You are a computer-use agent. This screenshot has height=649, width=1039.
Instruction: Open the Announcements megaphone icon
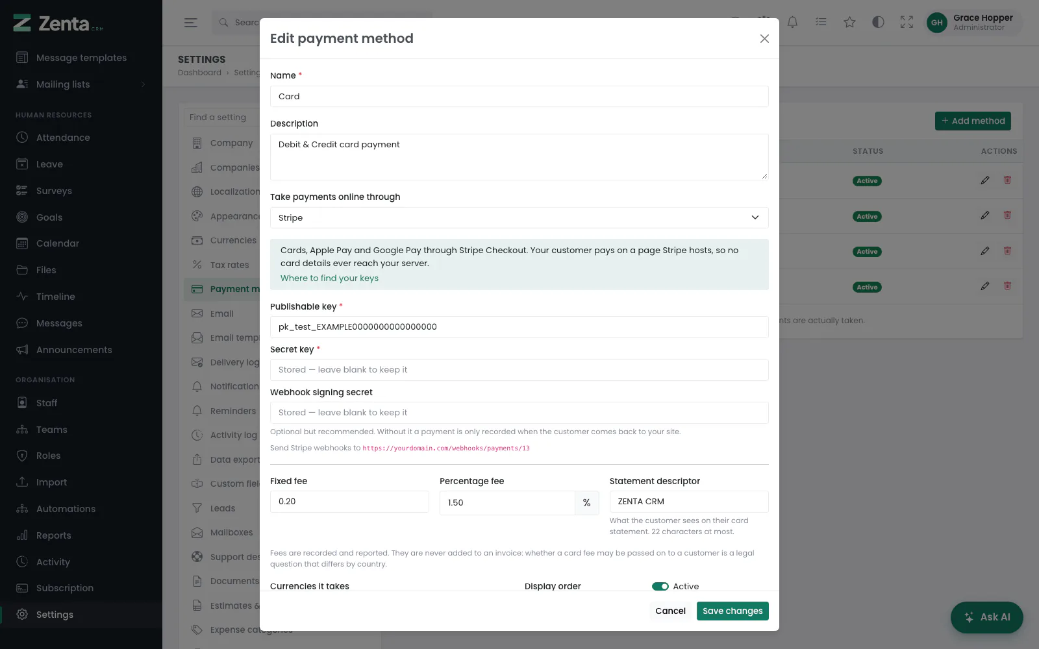tap(22, 350)
